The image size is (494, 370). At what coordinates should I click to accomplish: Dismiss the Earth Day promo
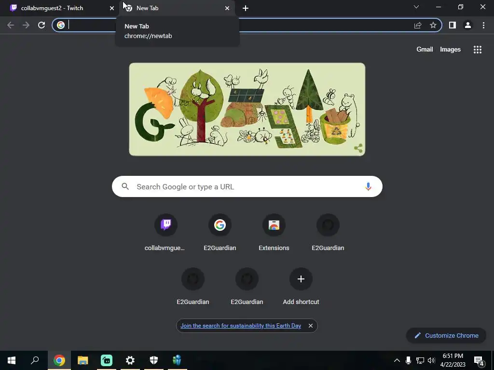311,326
